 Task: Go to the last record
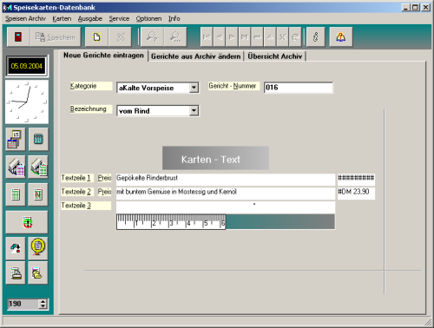point(245,37)
